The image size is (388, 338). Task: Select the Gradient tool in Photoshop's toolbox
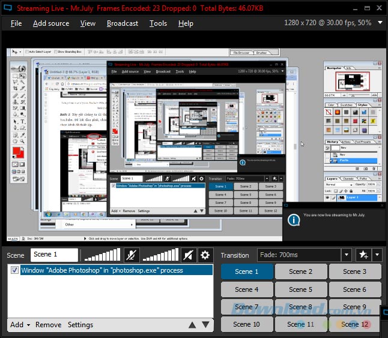pos(22,108)
